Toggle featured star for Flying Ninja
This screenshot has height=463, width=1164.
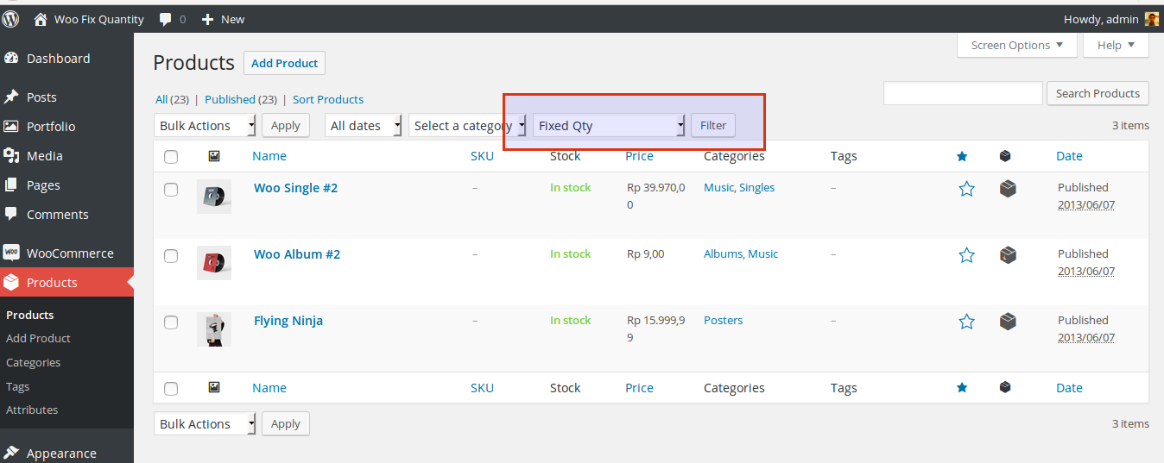tap(967, 322)
